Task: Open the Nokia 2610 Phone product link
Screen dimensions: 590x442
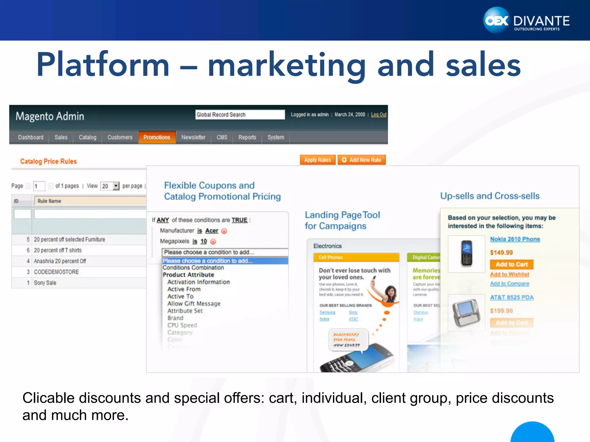Action: [x=515, y=239]
